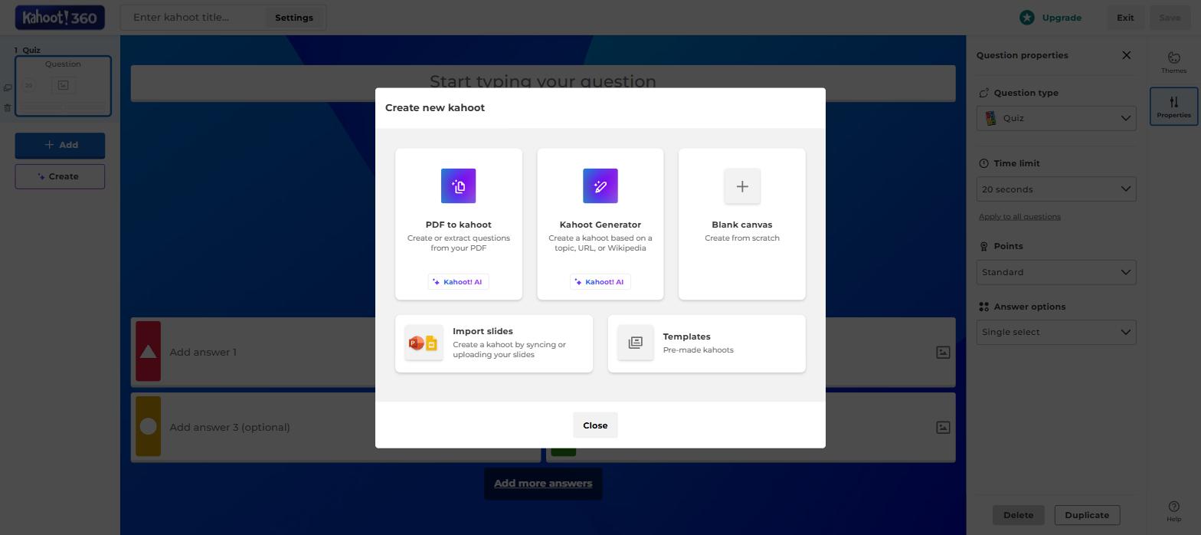Image resolution: width=1201 pixels, height=535 pixels.
Task: Click the Upgrade link
Action: coord(1062,18)
